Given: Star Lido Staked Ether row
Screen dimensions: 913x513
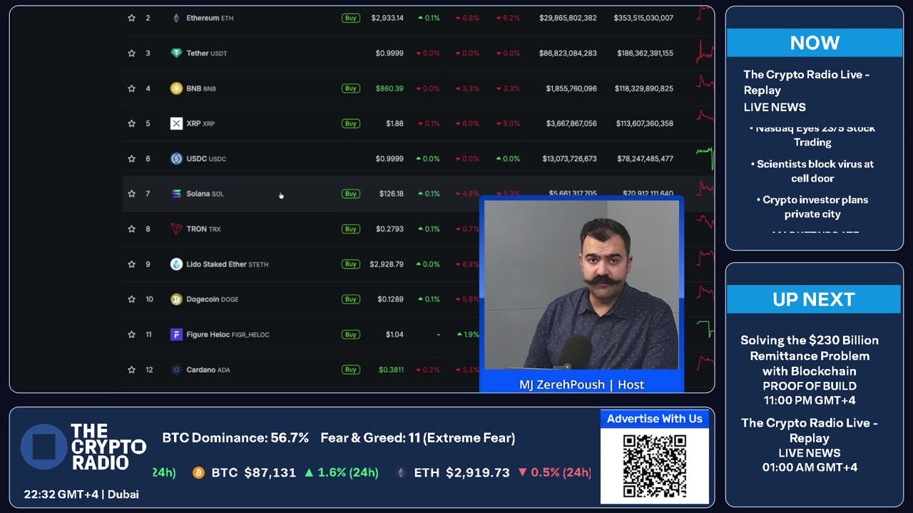Looking at the screenshot, I should click(x=131, y=264).
